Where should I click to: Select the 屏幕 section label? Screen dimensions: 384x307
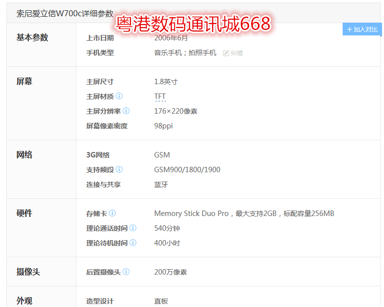(24, 81)
